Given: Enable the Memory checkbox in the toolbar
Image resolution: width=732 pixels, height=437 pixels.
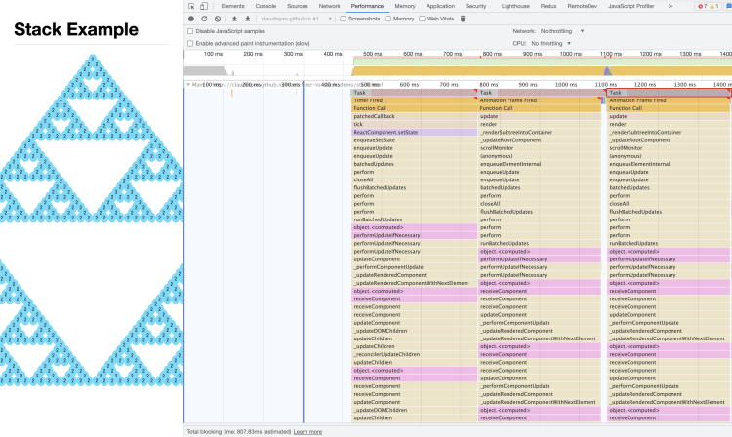Looking at the screenshot, I should point(387,19).
